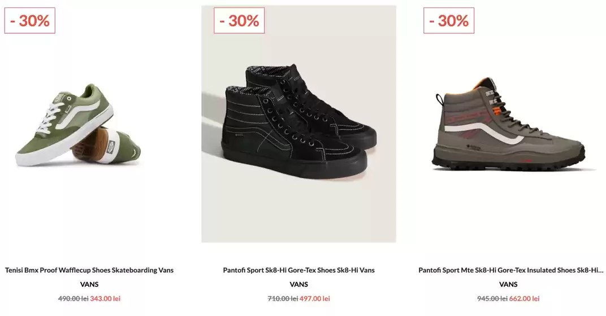Click the crossed-out 490.00 lei price

coord(73,299)
